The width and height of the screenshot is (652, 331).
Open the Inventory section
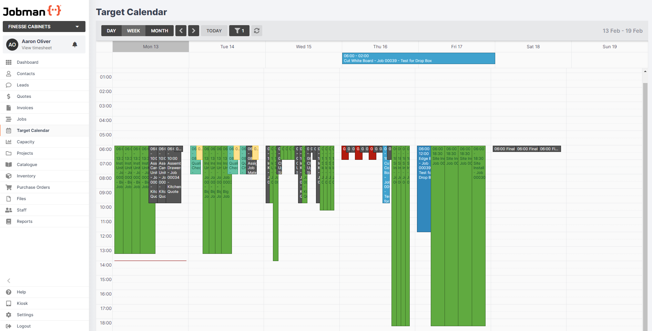click(26, 176)
